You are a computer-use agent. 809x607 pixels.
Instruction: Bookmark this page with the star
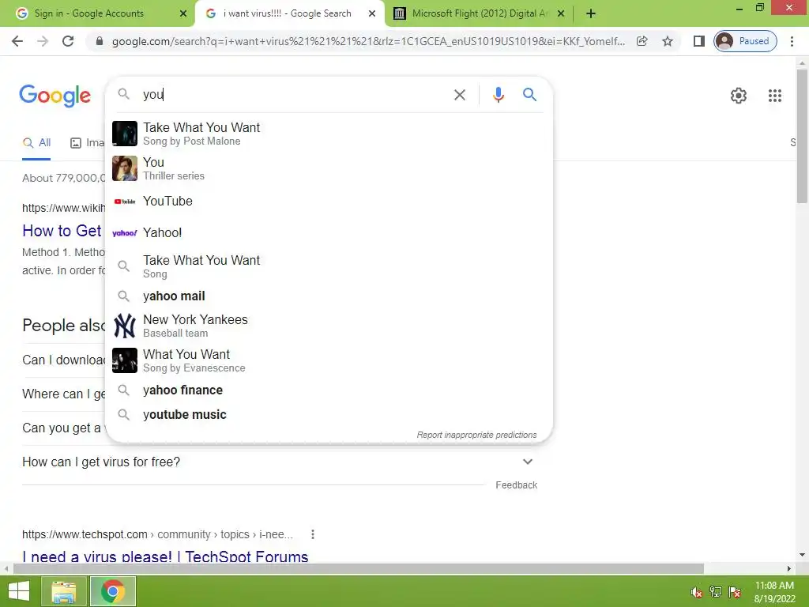point(668,41)
